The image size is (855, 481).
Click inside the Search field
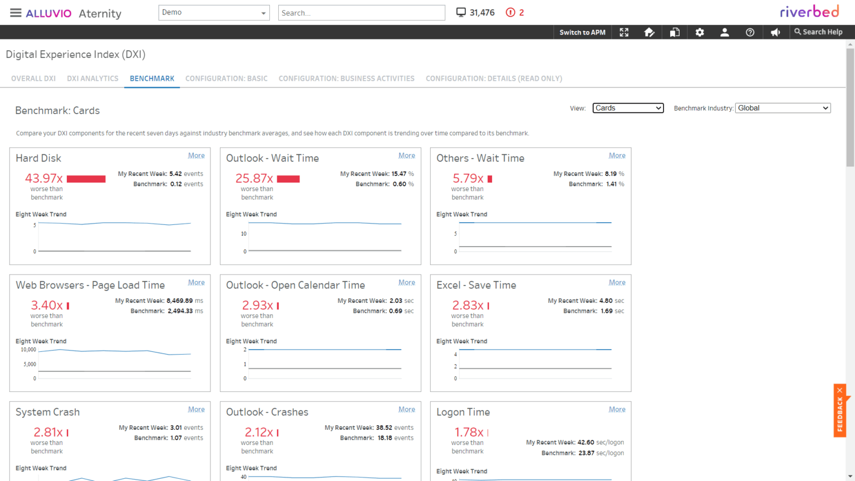tap(361, 12)
